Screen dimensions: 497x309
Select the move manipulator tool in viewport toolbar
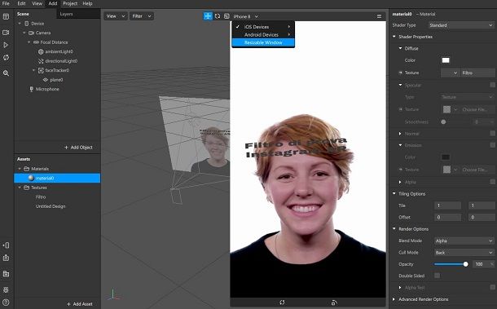point(208,16)
